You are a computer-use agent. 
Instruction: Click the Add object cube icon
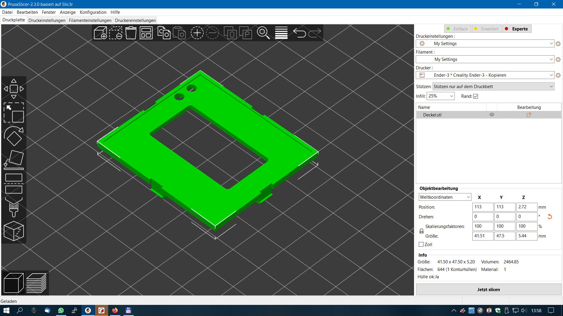point(100,33)
